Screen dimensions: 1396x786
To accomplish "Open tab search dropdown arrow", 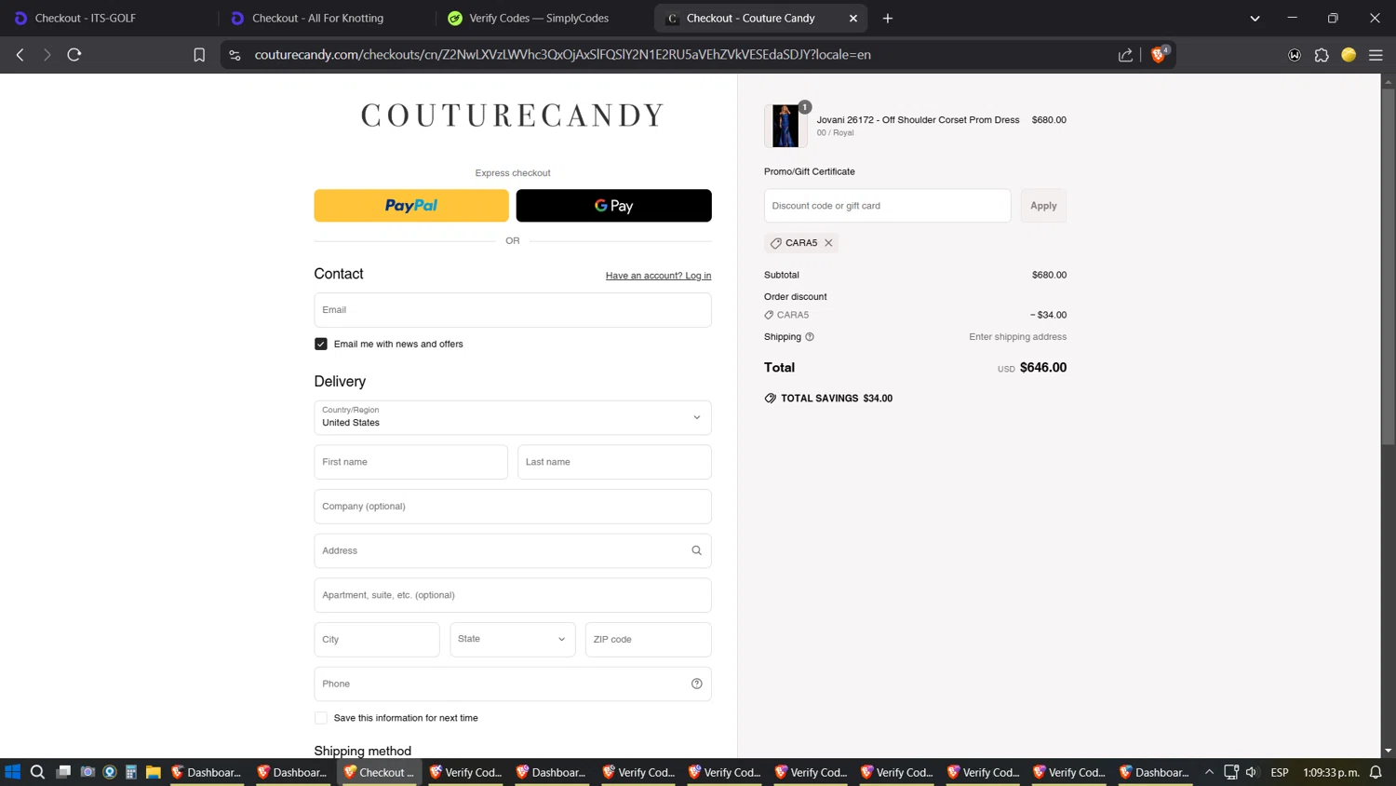I will click(x=1255, y=18).
